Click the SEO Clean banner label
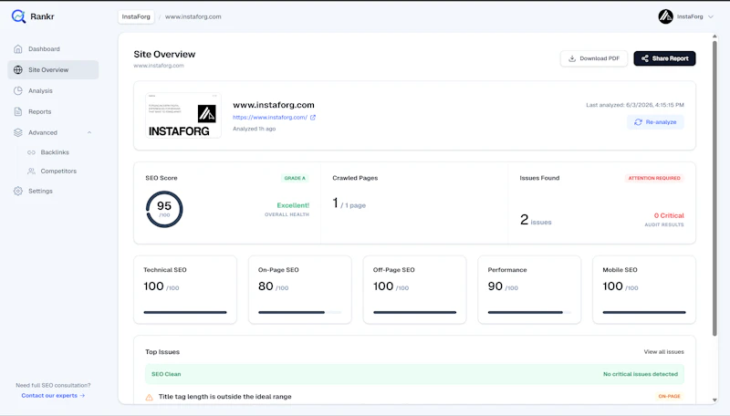The width and height of the screenshot is (730, 416). (x=166, y=374)
